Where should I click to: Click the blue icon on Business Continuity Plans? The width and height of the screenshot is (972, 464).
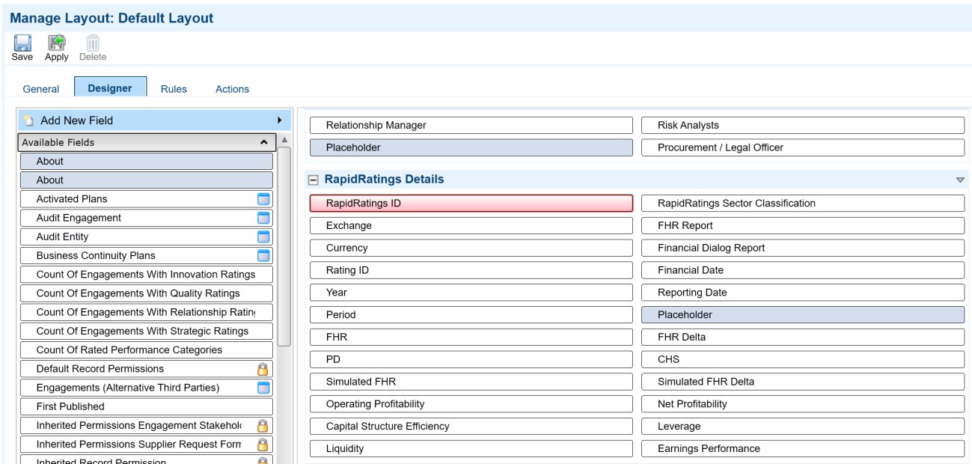coord(263,255)
